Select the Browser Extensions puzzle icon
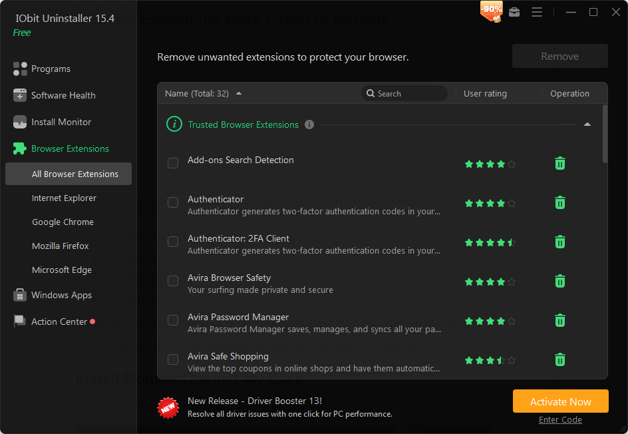The image size is (628, 434). pyautogui.click(x=20, y=148)
